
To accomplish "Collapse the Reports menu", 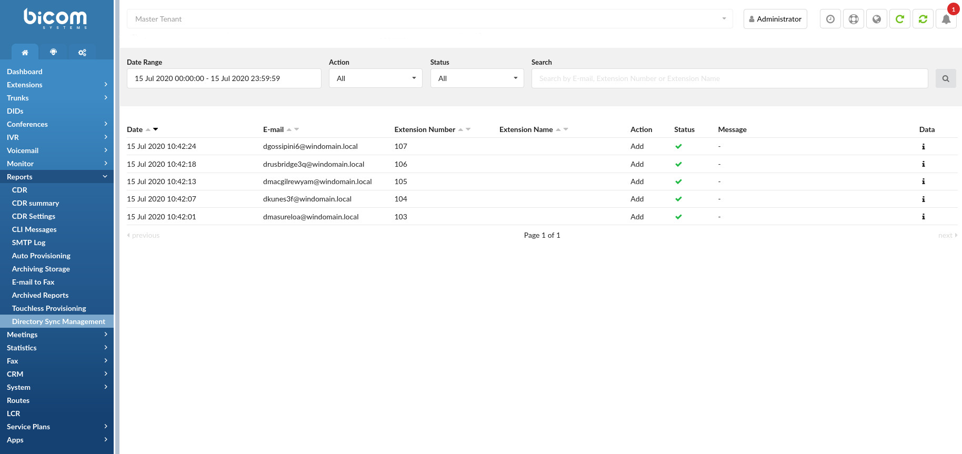I will coord(57,177).
